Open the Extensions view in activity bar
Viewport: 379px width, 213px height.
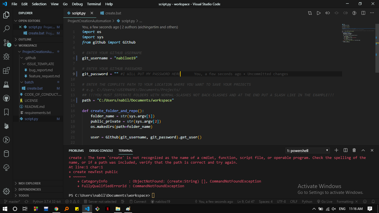pos(6,70)
